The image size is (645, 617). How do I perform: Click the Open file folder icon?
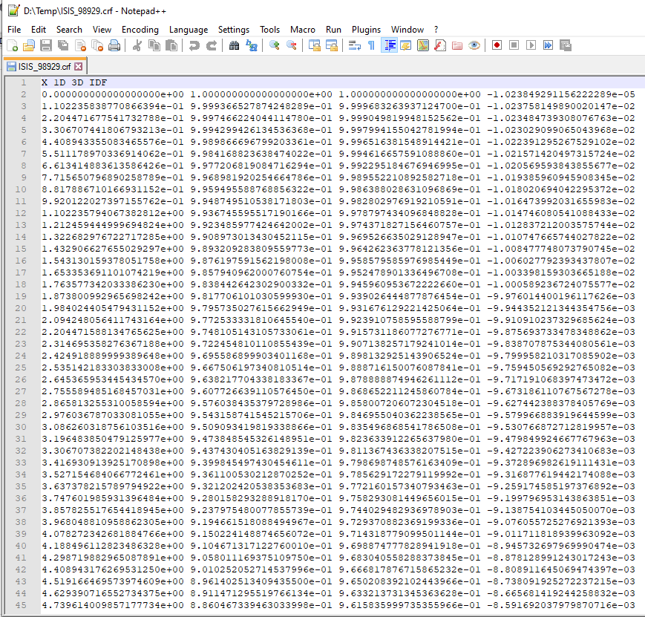click(29, 45)
